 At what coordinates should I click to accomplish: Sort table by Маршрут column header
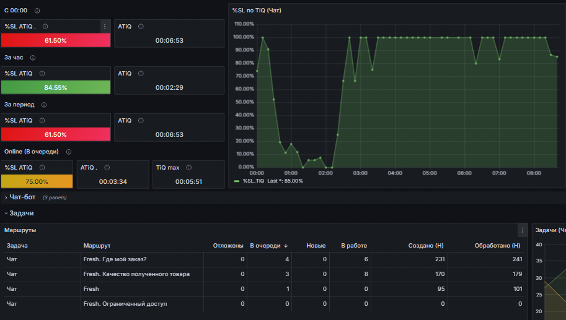(97, 246)
